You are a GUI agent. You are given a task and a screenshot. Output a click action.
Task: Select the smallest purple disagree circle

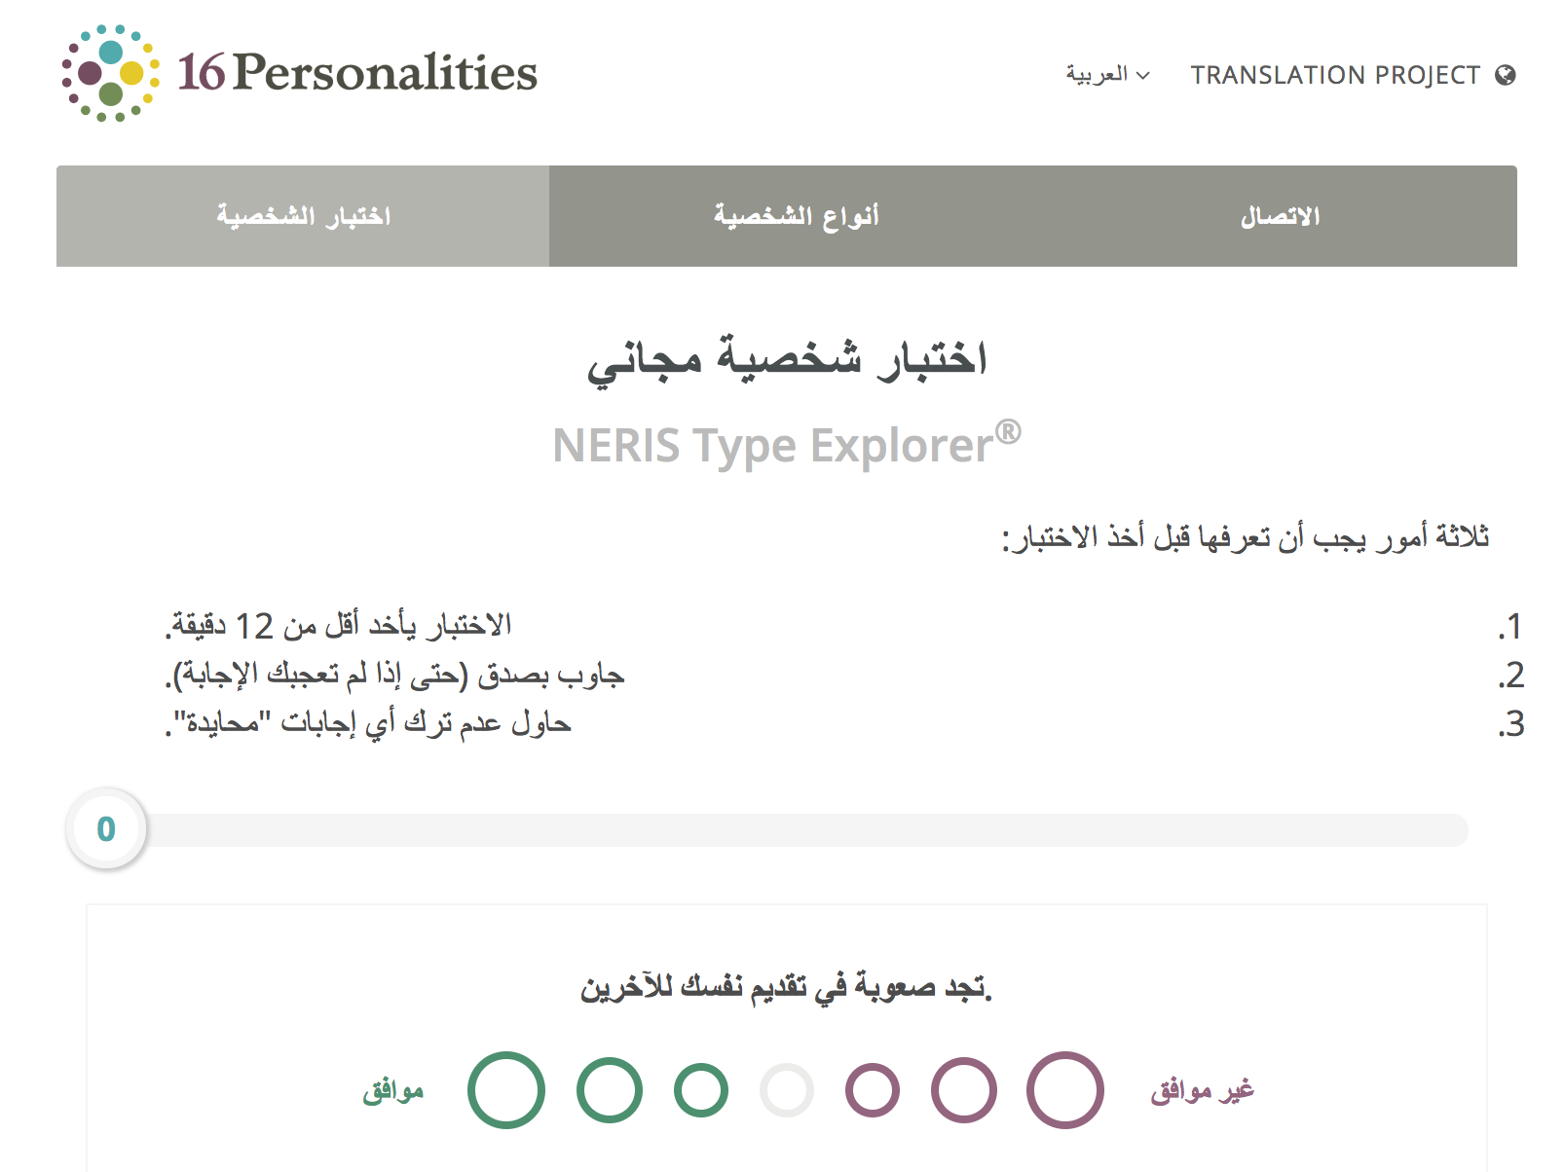pos(873,1090)
